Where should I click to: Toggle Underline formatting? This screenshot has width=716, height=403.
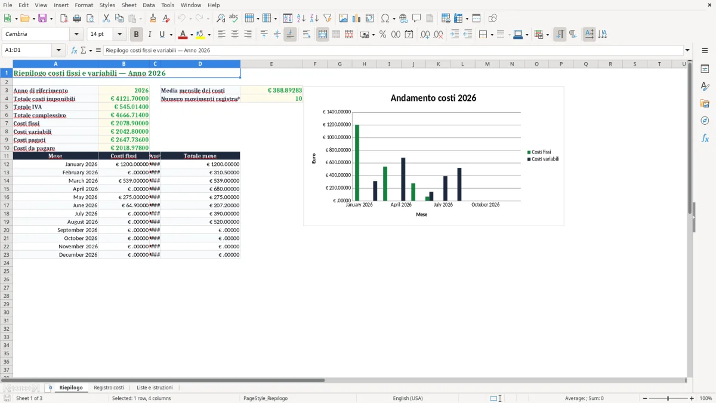[x=162, y=35]
